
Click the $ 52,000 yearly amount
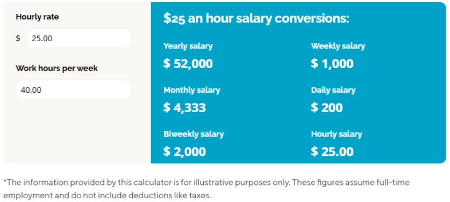pyautogui.click(x=188, y=64)
